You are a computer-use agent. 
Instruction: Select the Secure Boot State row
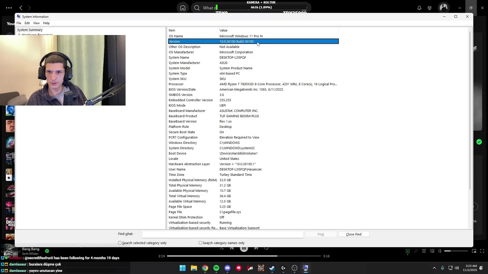click(253, 132)
